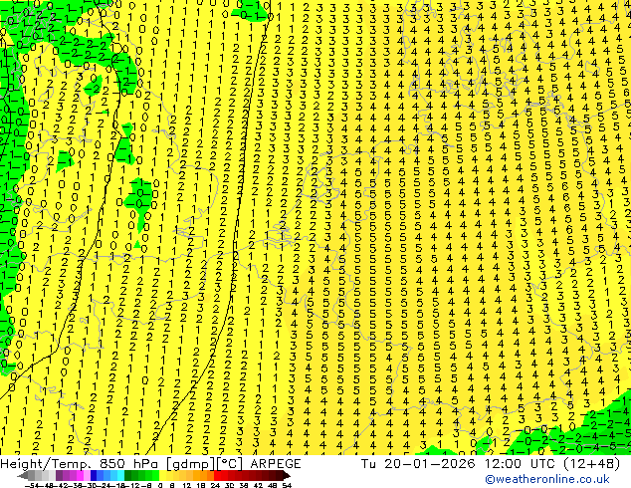Screen dimensions: 631x488
Task: Click the time '12:00 UTC'
Action: (522, 464)
